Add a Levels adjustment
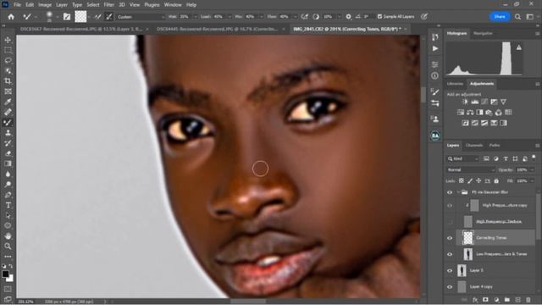Viewport: 542px width, 305px height. (x=474, y=102)
